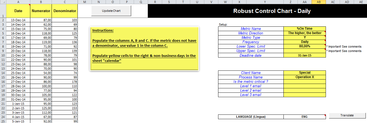Select denominator cell 103
Image resolution: width=367 pixels, height=123 pixels.
click(x=65, y=20)
